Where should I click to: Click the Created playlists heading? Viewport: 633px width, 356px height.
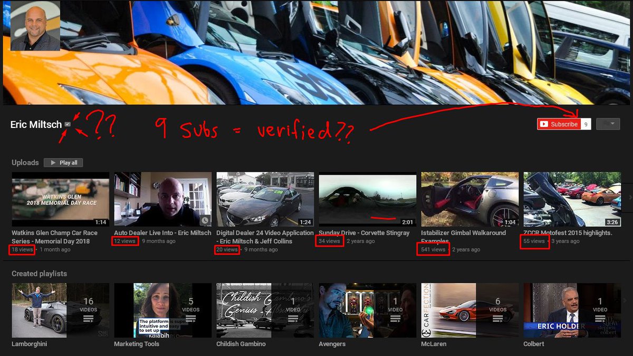(39, 274)
